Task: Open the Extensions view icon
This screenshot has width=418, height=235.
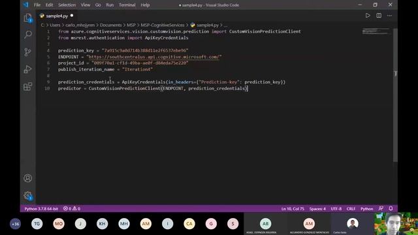Action: [27, 86]
